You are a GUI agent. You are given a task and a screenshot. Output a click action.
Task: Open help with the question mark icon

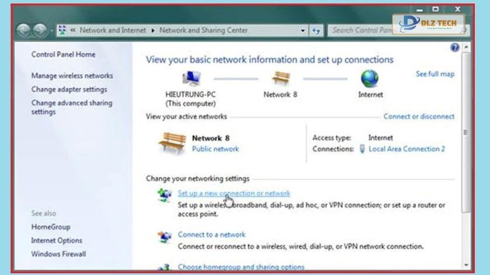pyautogui.click(x=455, y=47)
